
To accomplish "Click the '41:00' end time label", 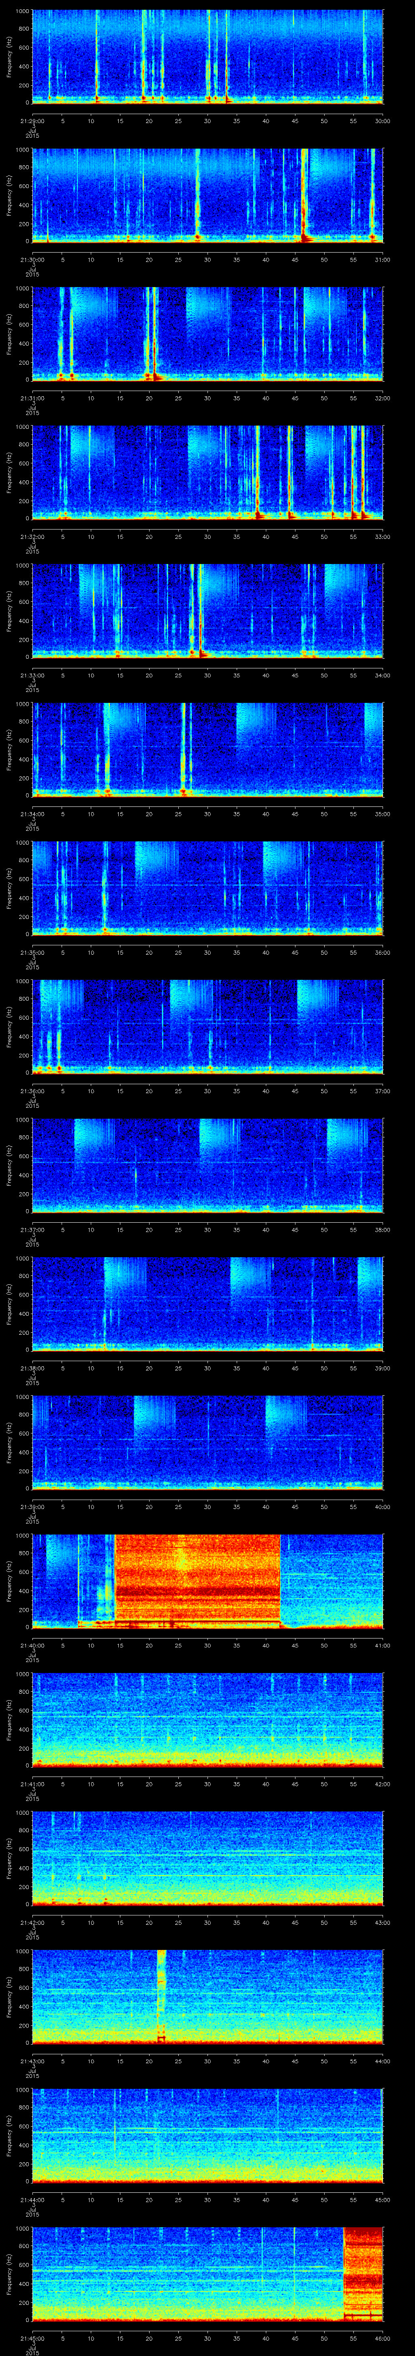I will (383, 1645).
